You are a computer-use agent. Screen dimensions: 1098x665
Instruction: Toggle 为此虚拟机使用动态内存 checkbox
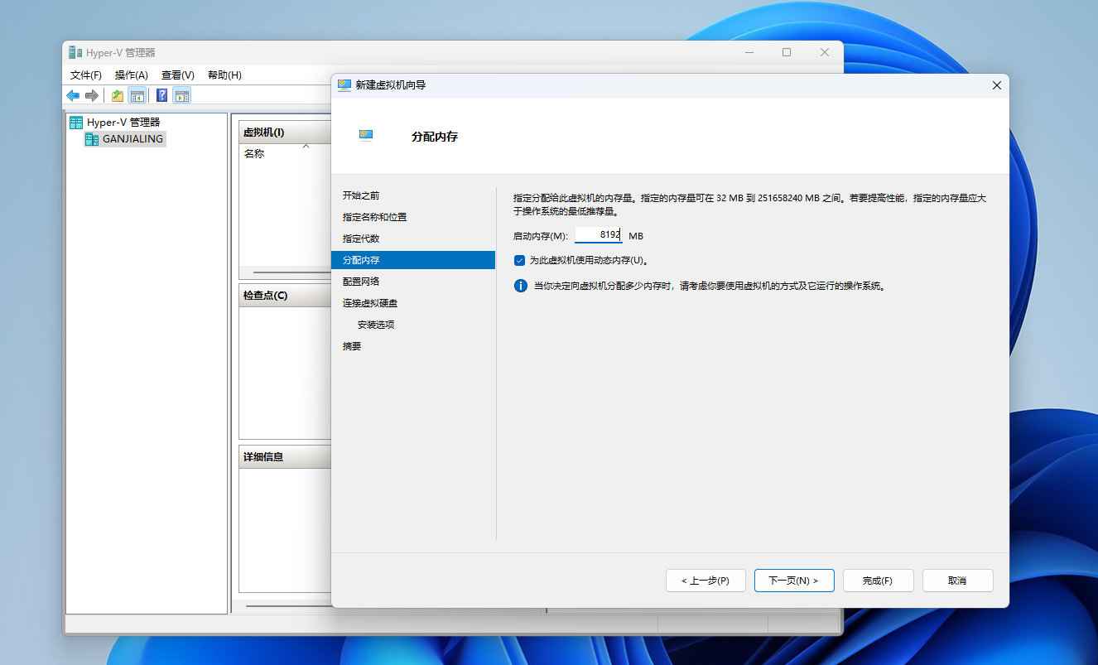pyautogui.click(x=519, y=260)
